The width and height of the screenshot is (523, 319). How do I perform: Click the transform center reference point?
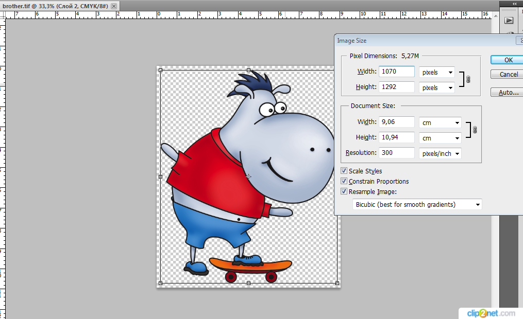point(248,176)
